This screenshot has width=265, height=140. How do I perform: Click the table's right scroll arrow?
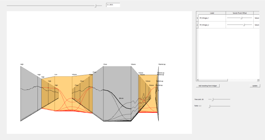pyautogui.click(x=258, y=80)
